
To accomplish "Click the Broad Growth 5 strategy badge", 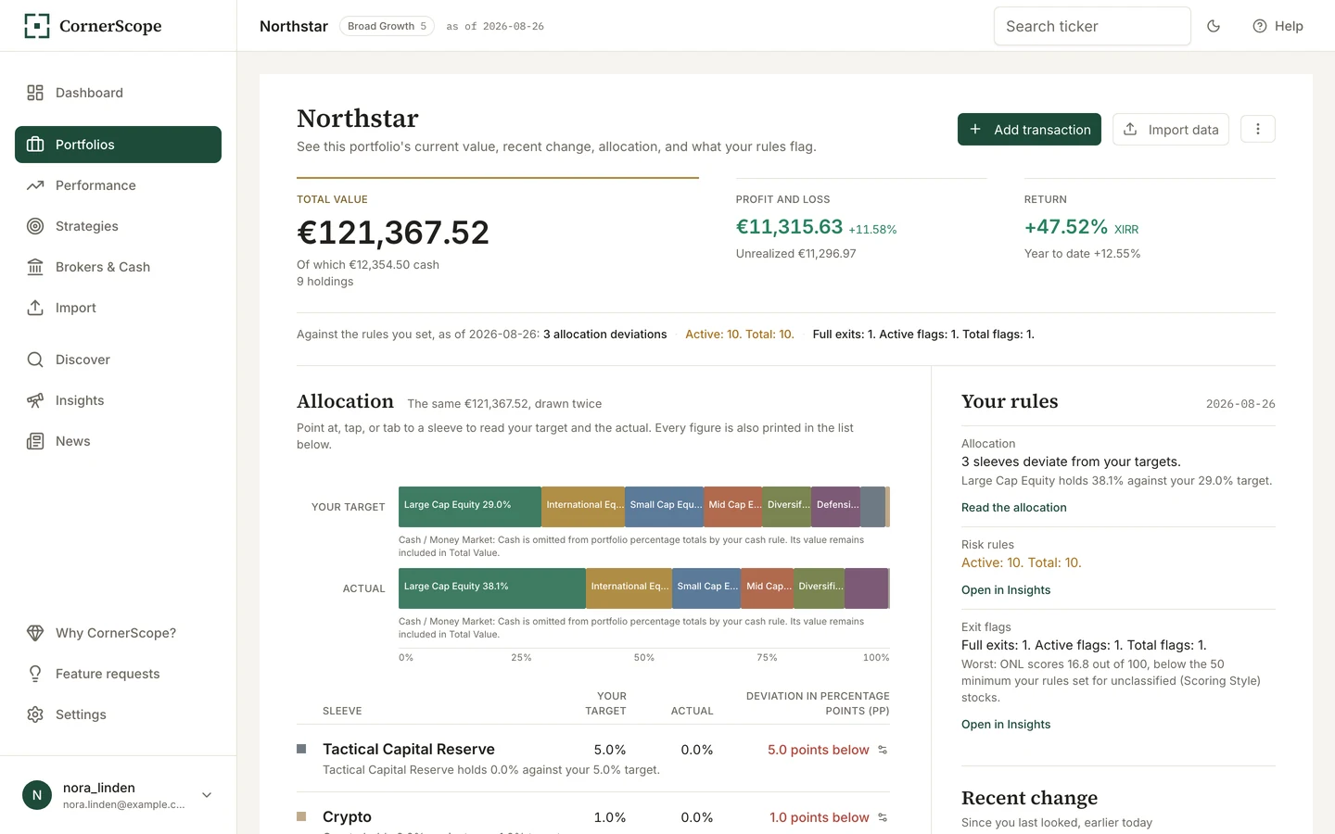I will [387, 26].
